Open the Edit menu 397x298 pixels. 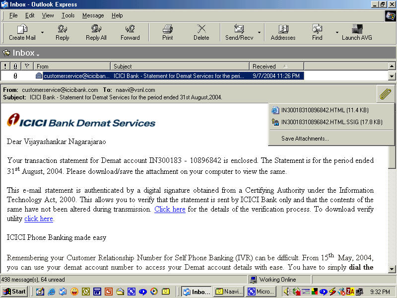tap(30, 15)
